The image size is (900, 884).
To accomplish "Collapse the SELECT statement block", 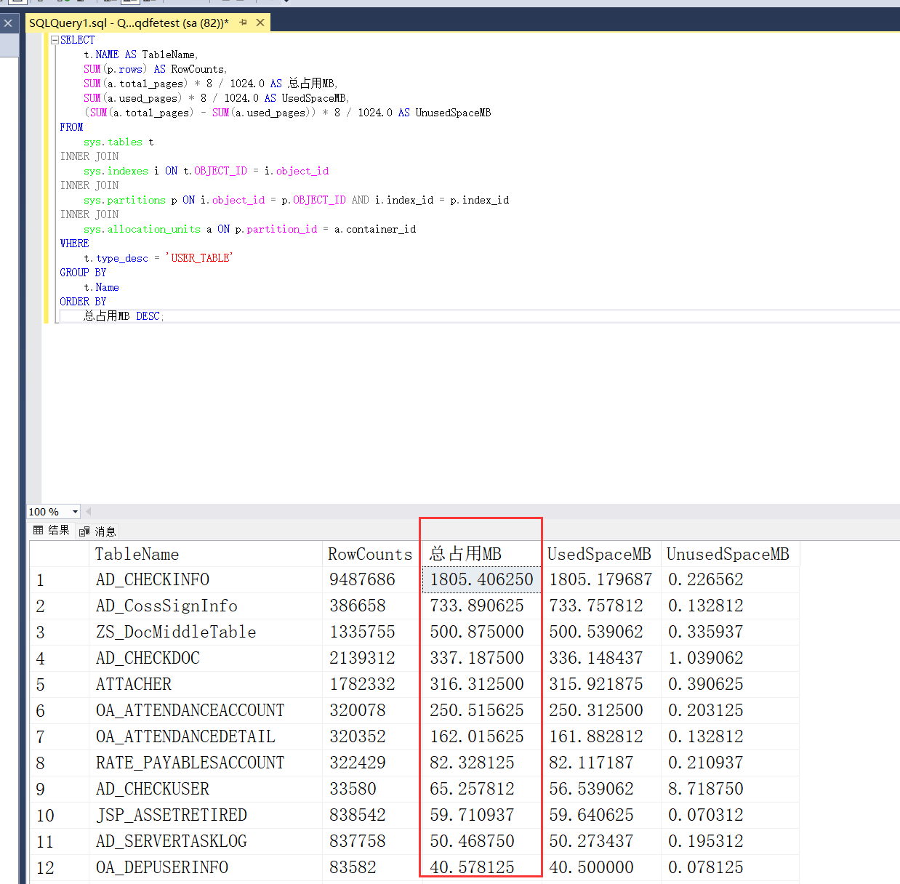I will coord(55,40).
